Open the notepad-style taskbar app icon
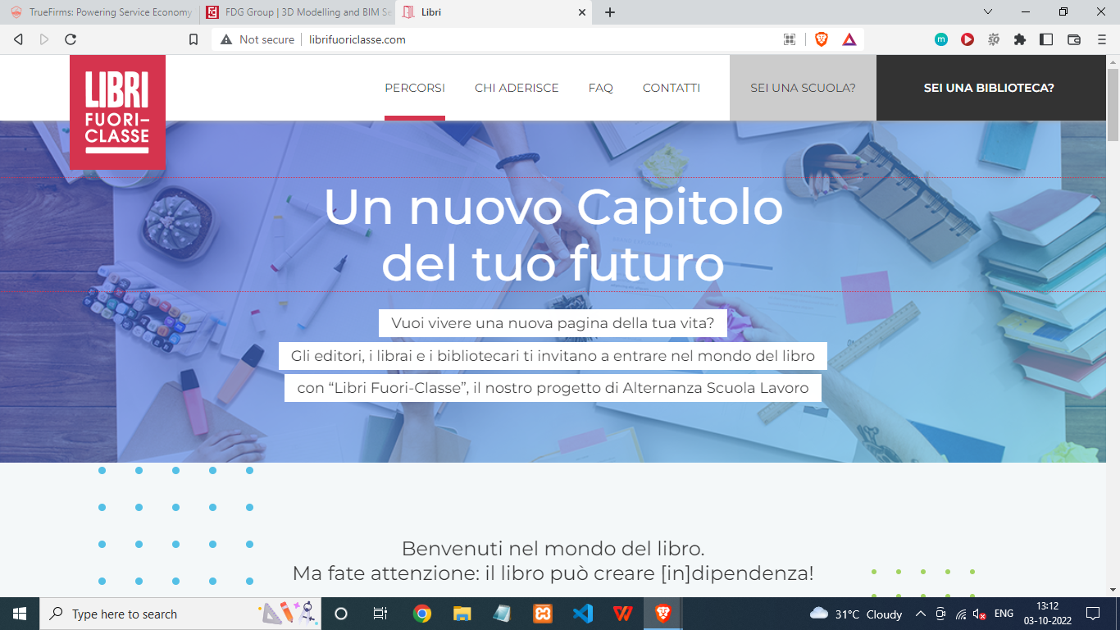1120x630 pixels. 502,614
